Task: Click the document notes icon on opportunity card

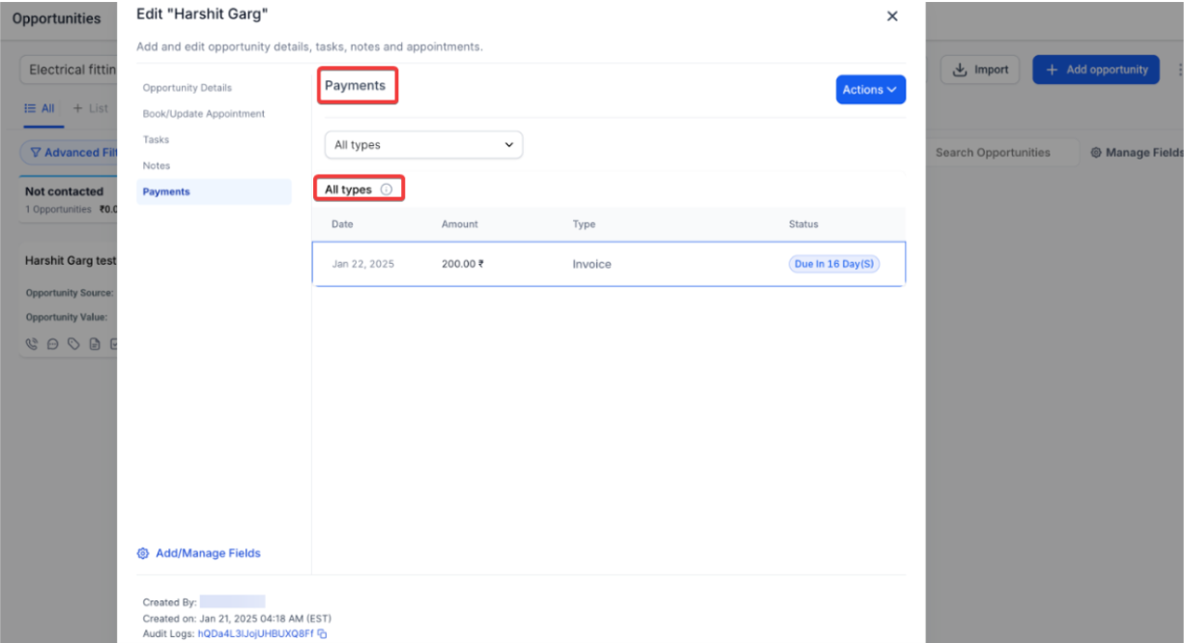Action: [x=95, y=344]
